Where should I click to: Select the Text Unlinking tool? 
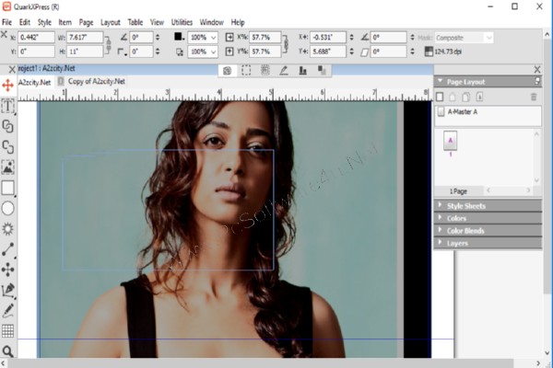tap(7, 147)
